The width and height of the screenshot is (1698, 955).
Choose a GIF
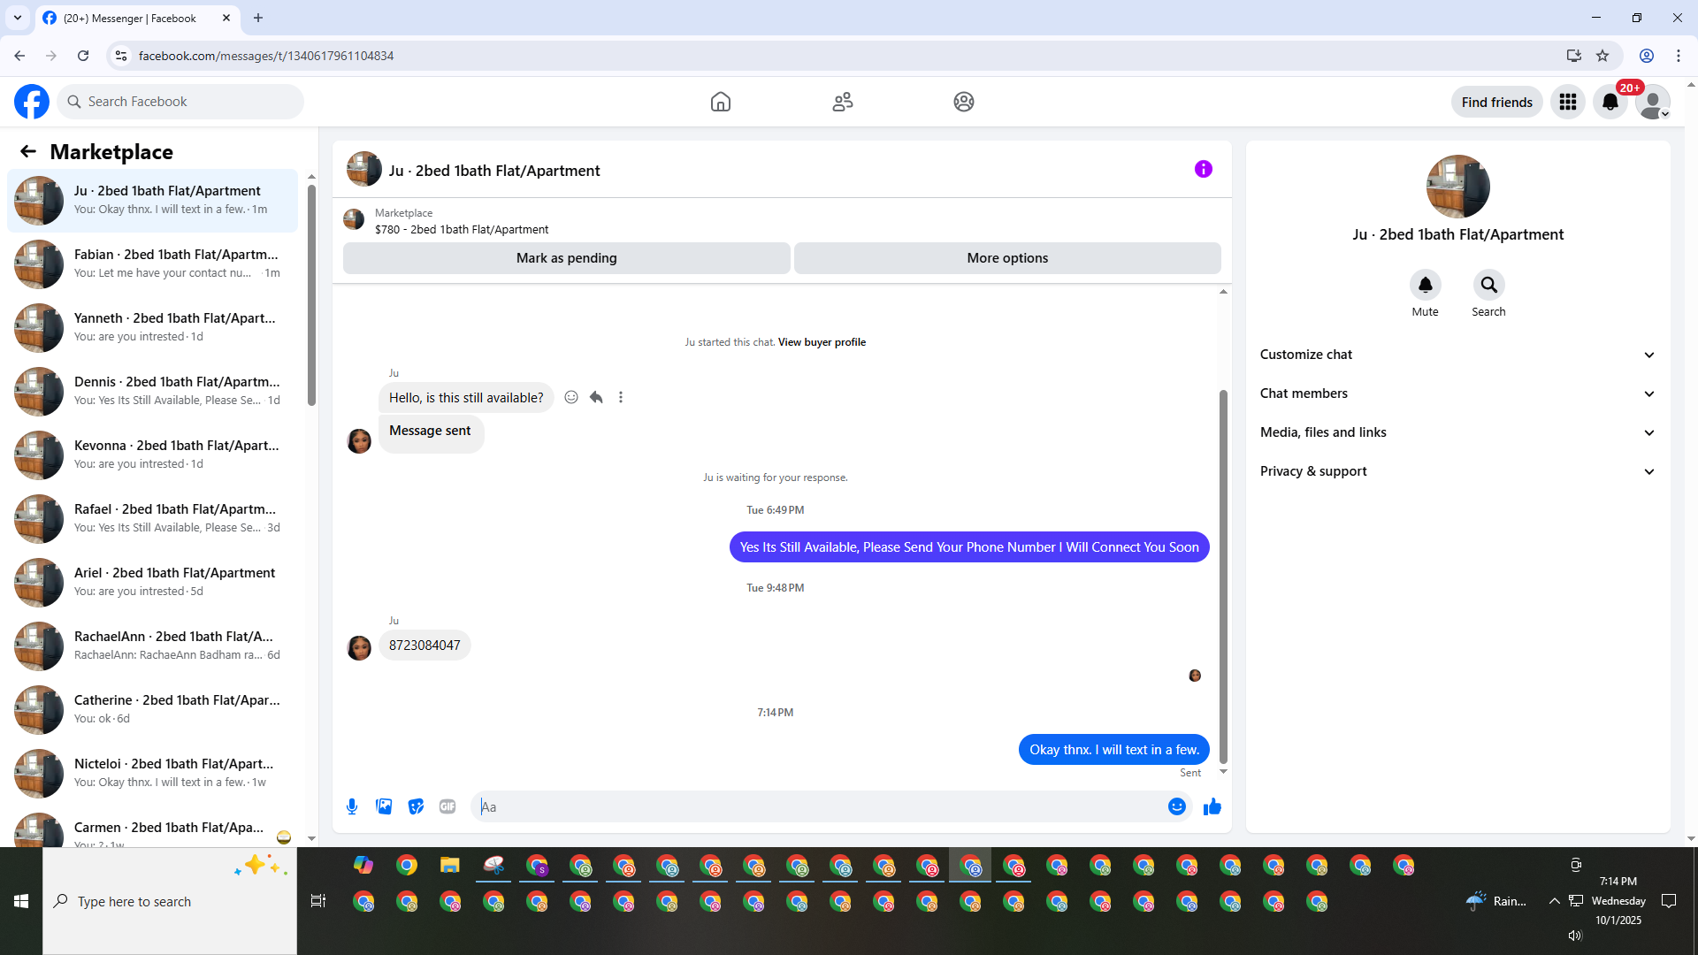(x=447, y=806)
